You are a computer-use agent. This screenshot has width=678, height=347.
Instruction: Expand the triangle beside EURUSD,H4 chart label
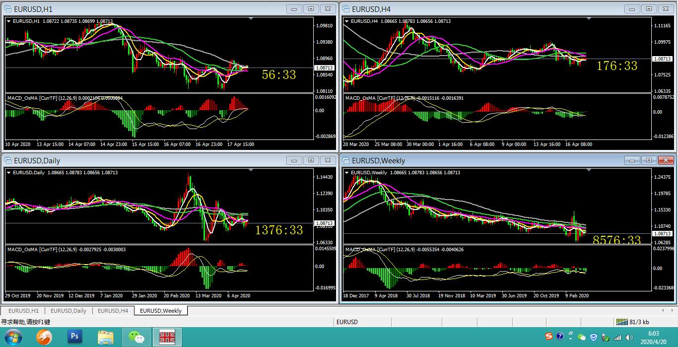(346, 21)
